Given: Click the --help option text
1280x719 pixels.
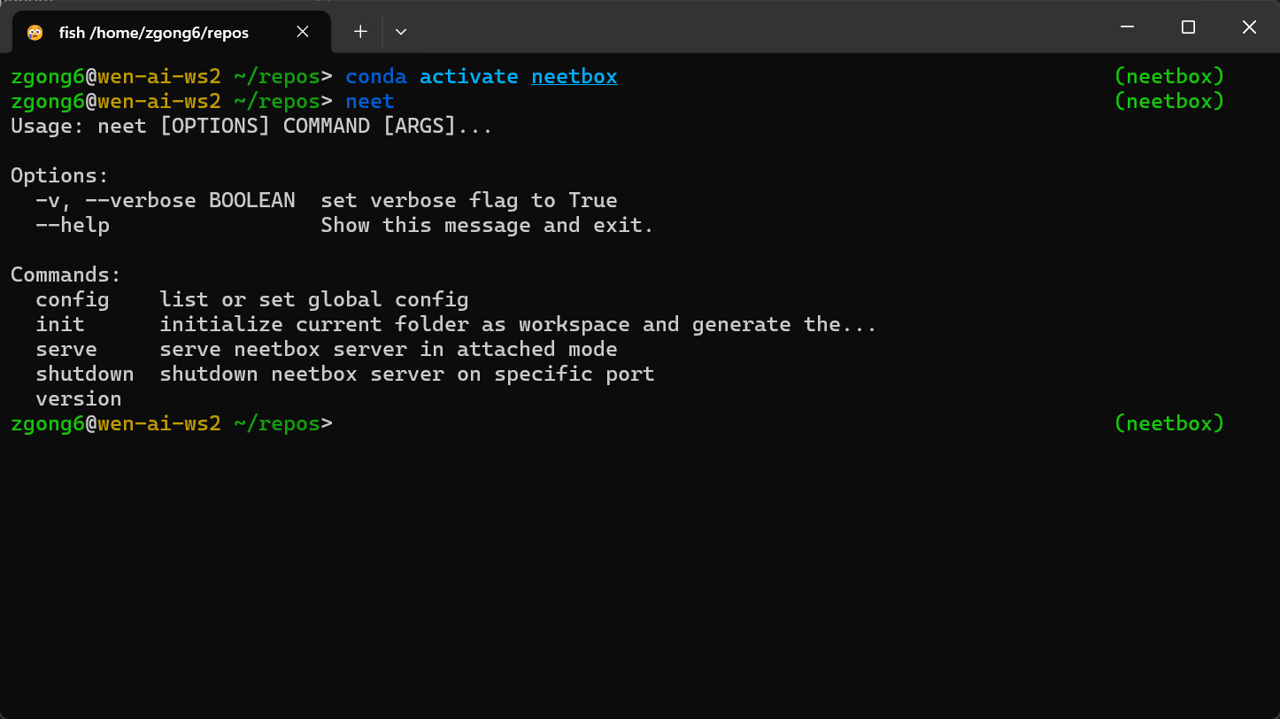Looking at the screenshot, I should click(73, 226).
